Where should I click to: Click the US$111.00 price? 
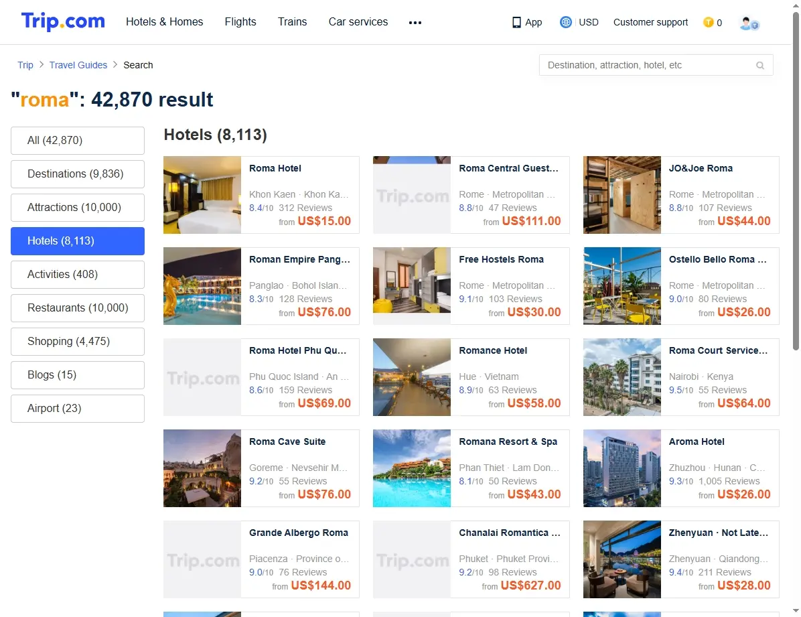[x=531, y=221]
